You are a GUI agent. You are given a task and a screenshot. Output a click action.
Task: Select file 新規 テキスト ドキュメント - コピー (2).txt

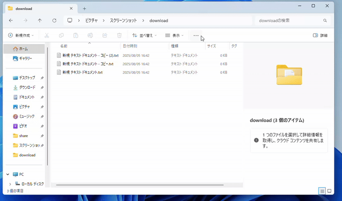[90, 55]
